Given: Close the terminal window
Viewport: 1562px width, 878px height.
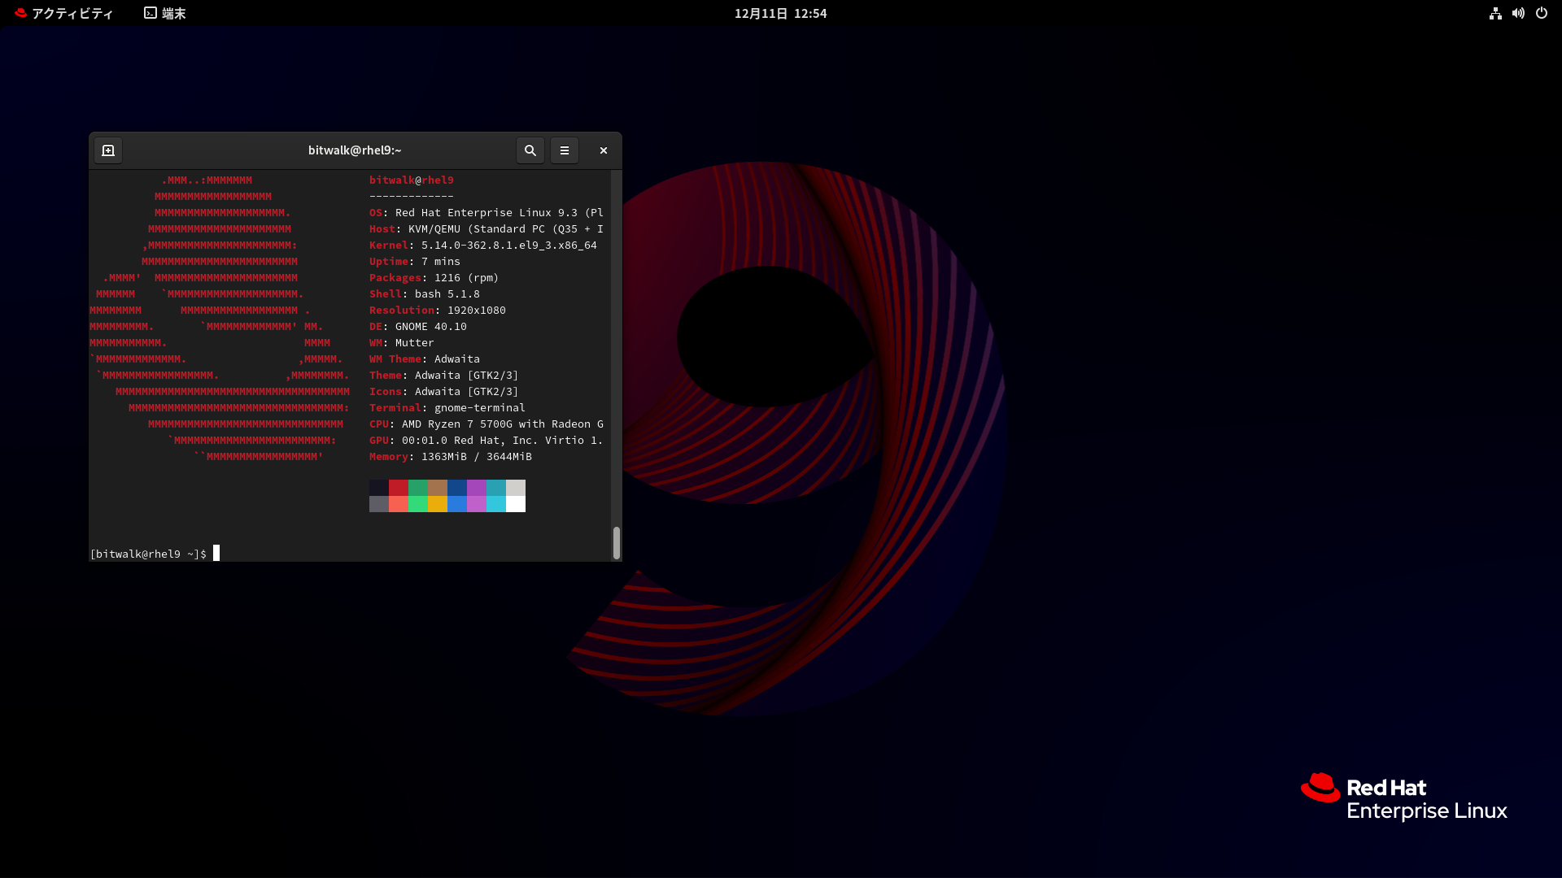Looking at the screenshot, I should (x=604, y=150).
